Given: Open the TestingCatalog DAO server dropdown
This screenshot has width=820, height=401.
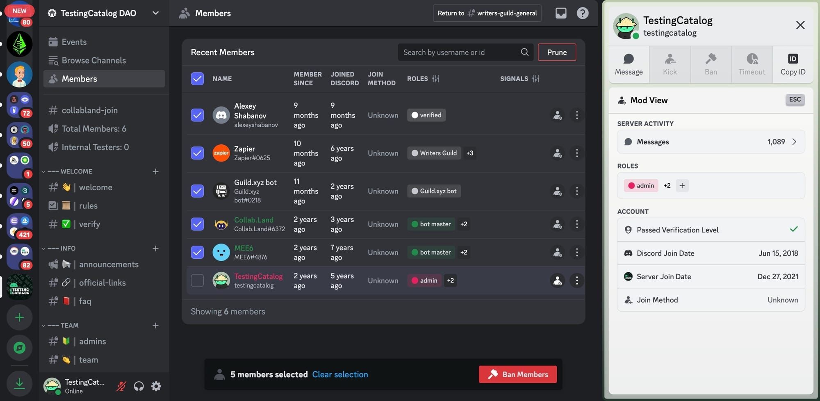Looking at the screenshot, I should coord(155,13).
